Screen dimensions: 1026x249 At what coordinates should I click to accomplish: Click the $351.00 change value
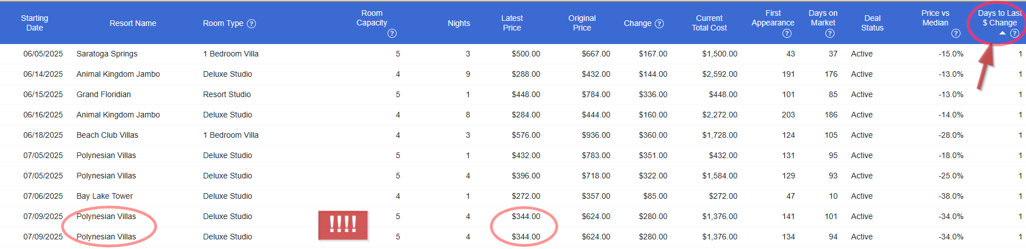653,156
